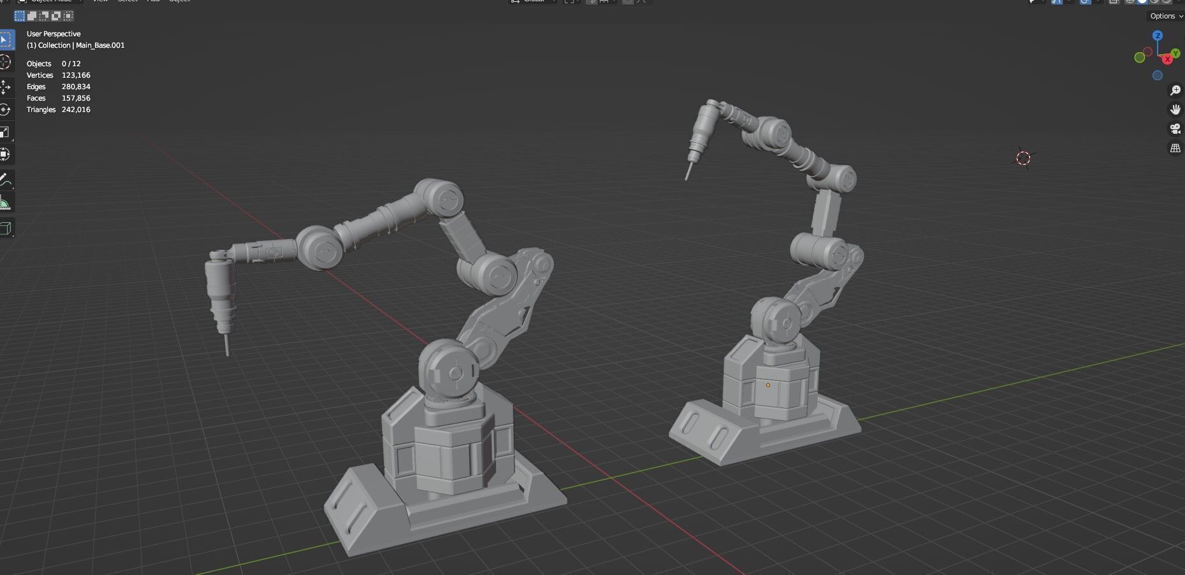Set selection mode to intersect selection
Viewport: 1185px width, 575px height.
(x=68, y=16)
